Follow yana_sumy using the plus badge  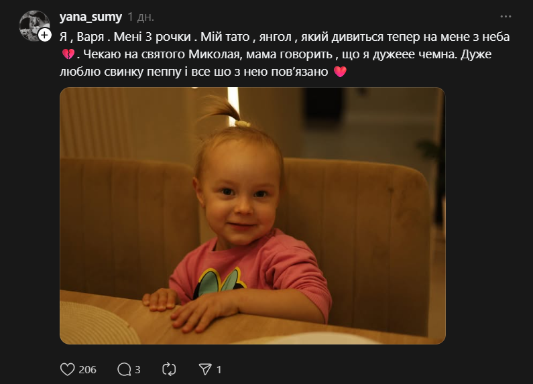tap(44, 35)
